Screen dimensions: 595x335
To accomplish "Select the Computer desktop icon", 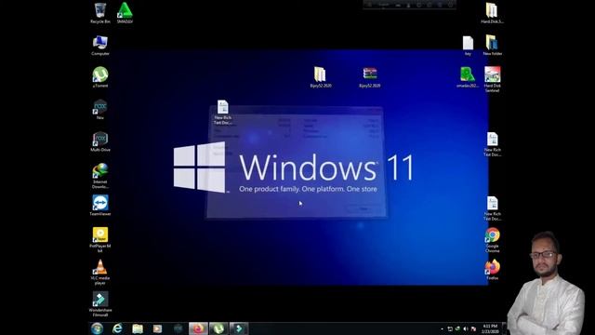I will coord(100,46).
